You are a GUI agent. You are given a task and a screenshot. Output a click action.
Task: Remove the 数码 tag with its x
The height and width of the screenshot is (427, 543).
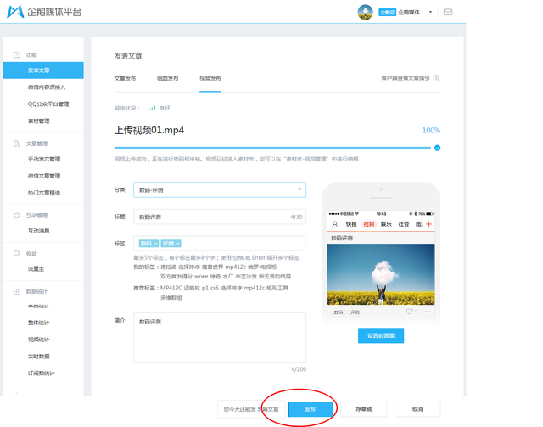(156, 244)
